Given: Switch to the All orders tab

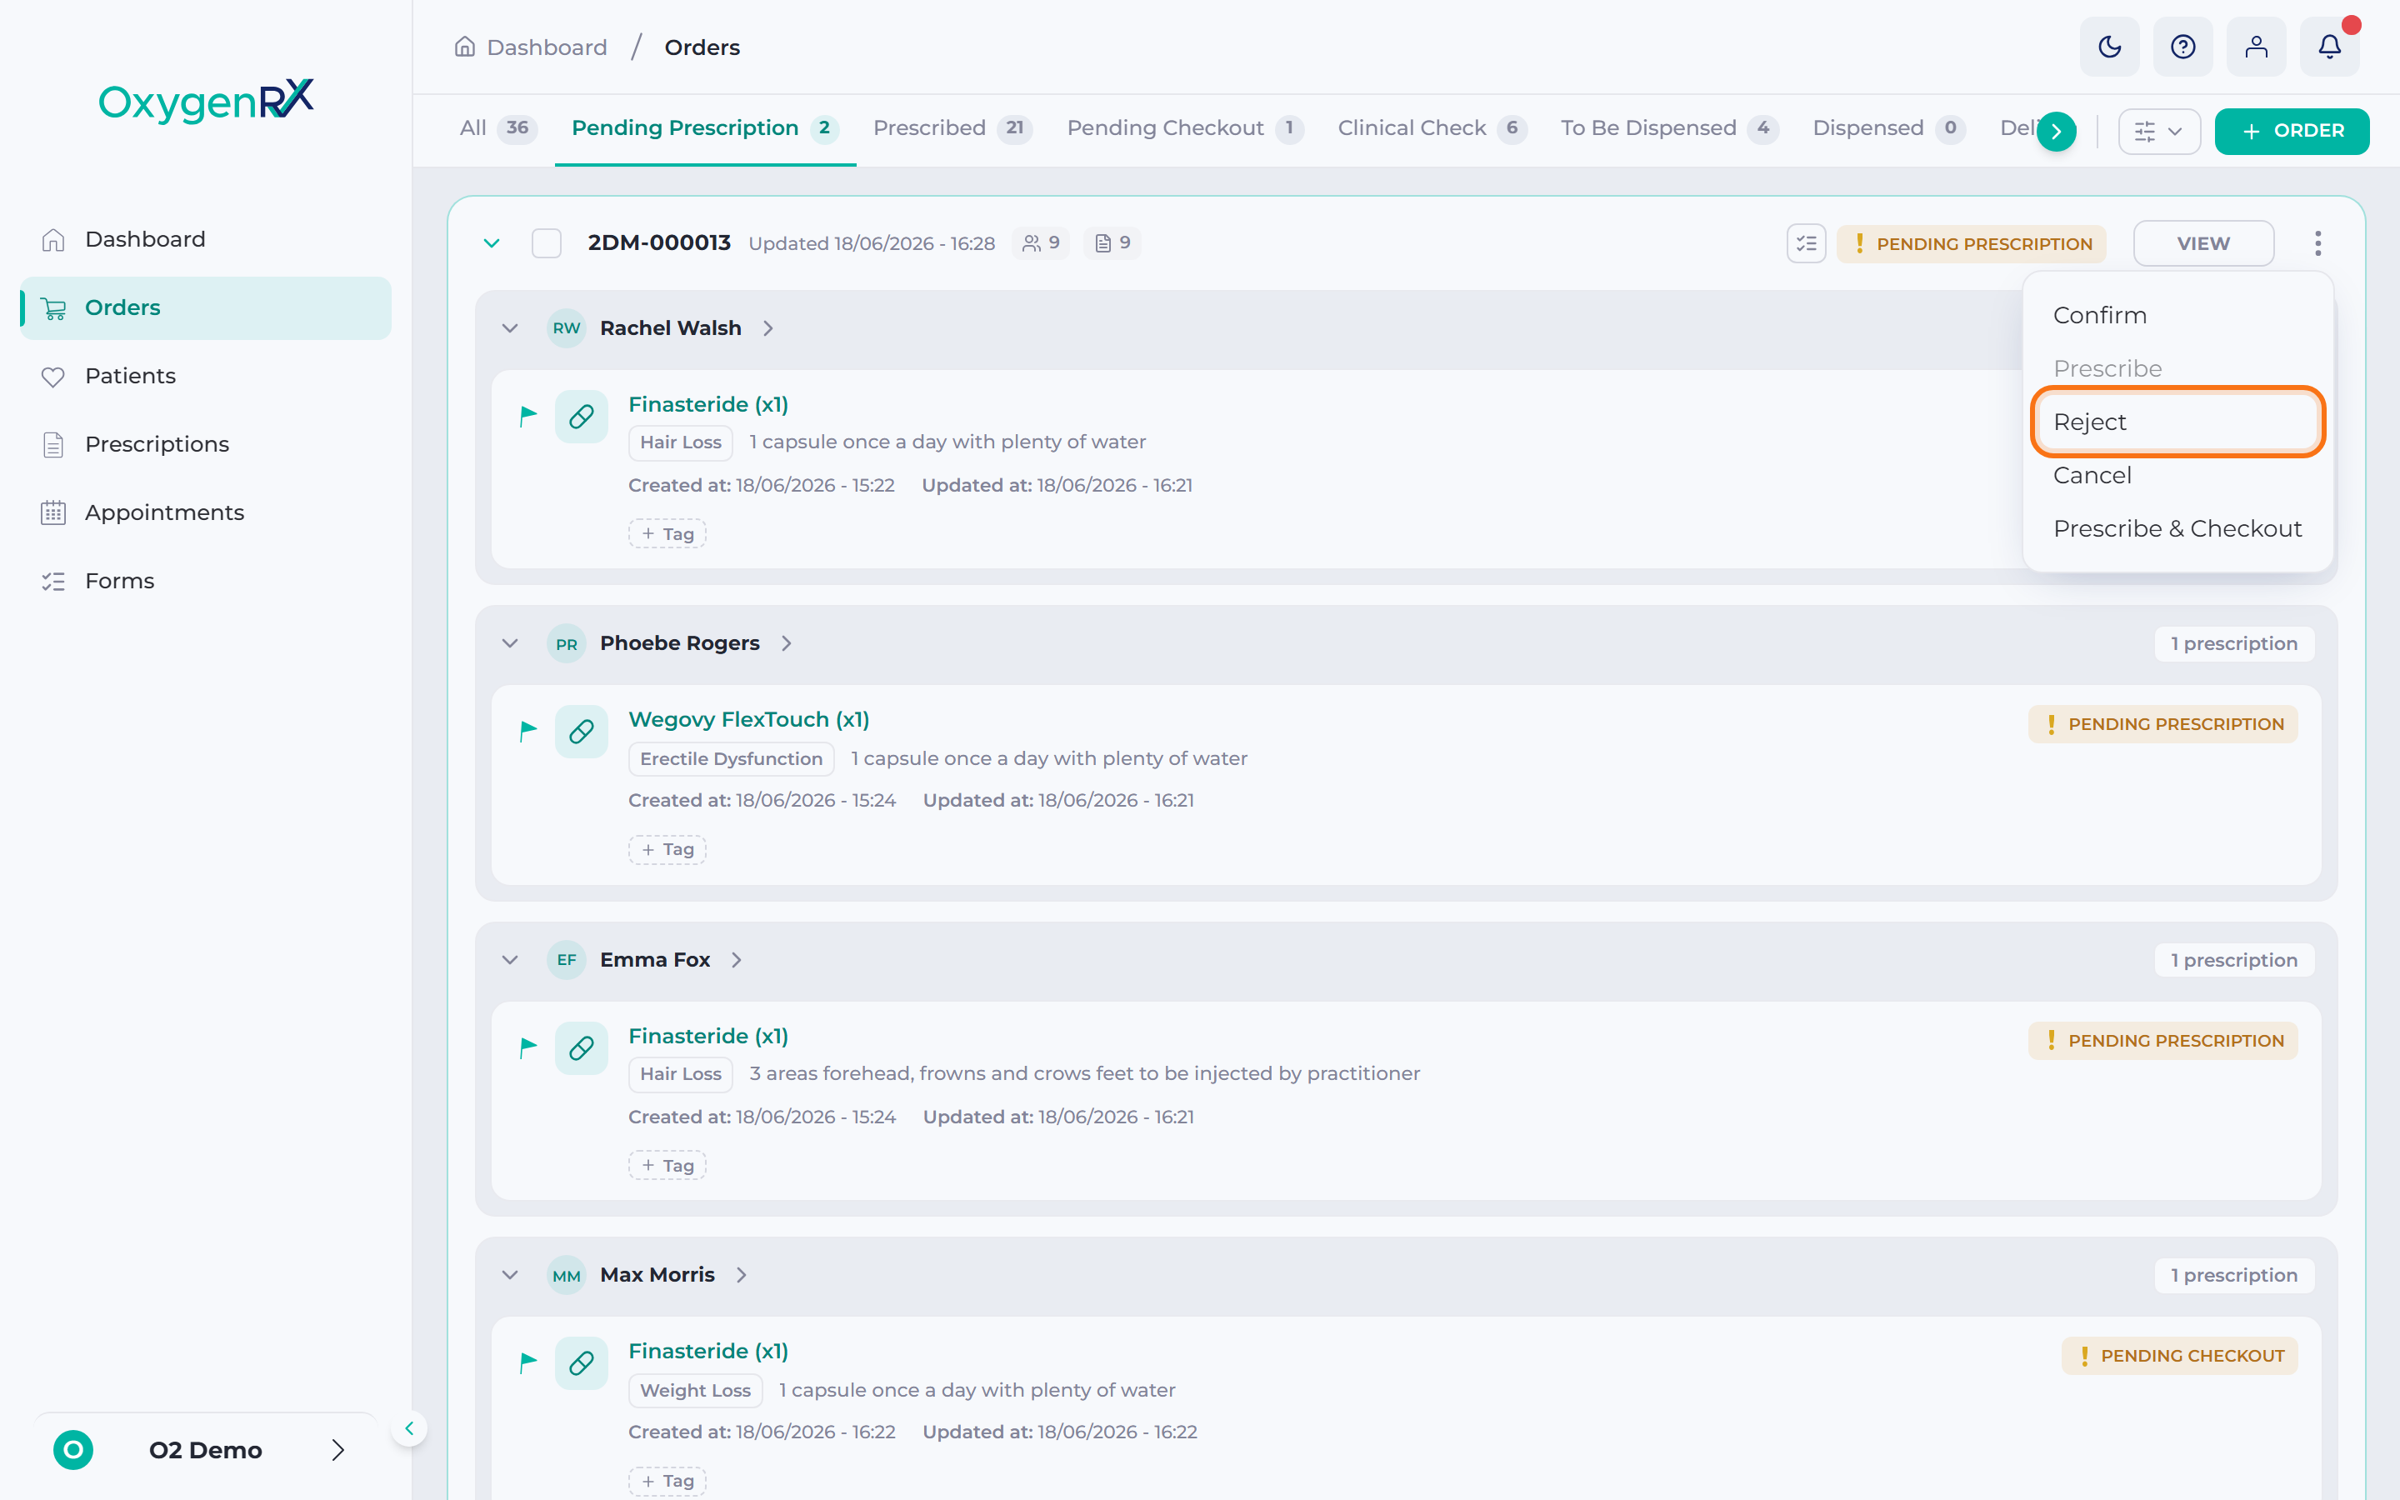Looking at the screenshot, I should (x=497, y=128).
